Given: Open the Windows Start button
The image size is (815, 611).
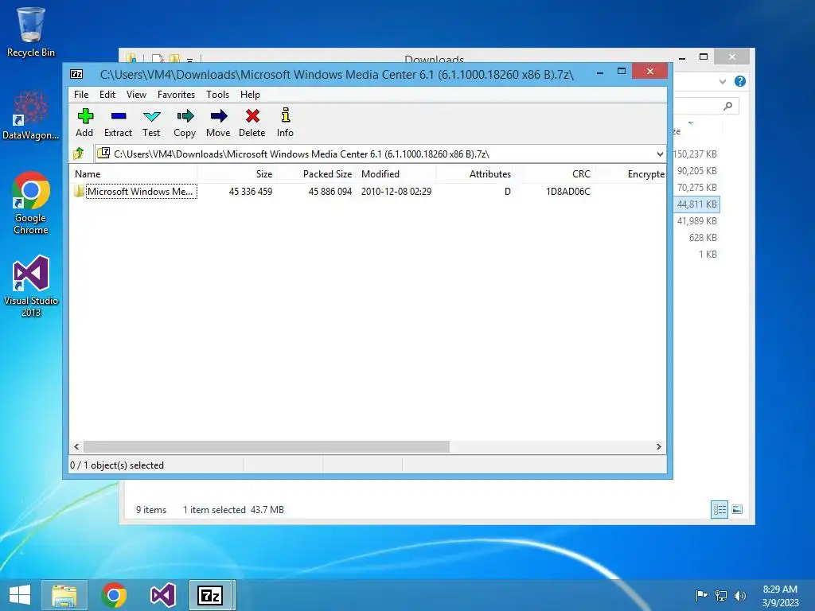Looking at the screenshot, I should tap(20, 595).
